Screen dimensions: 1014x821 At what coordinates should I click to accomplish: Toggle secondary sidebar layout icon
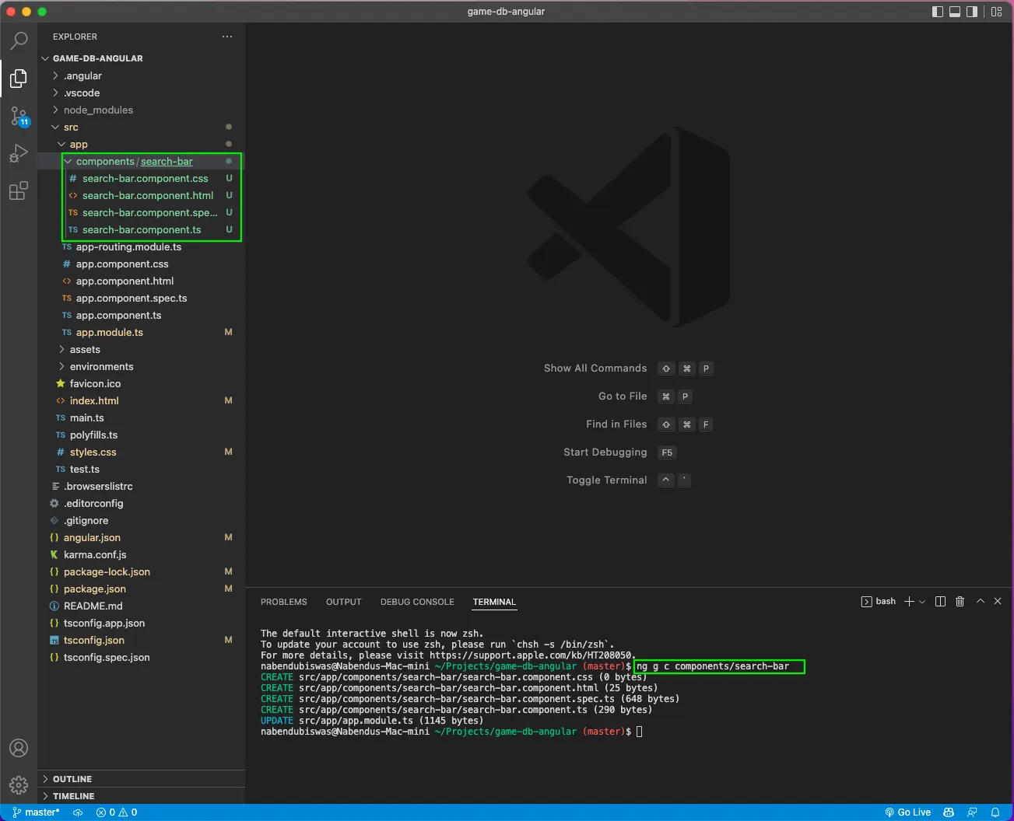[972, 12]
